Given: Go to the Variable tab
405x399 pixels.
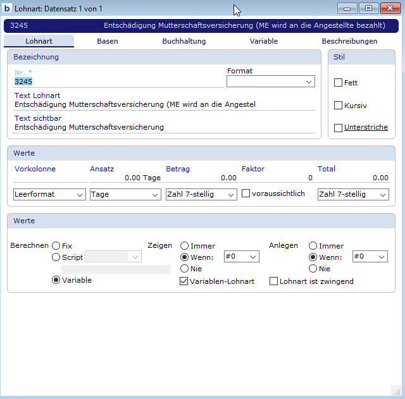Looking at the screenshot, I should click(263, 41).
